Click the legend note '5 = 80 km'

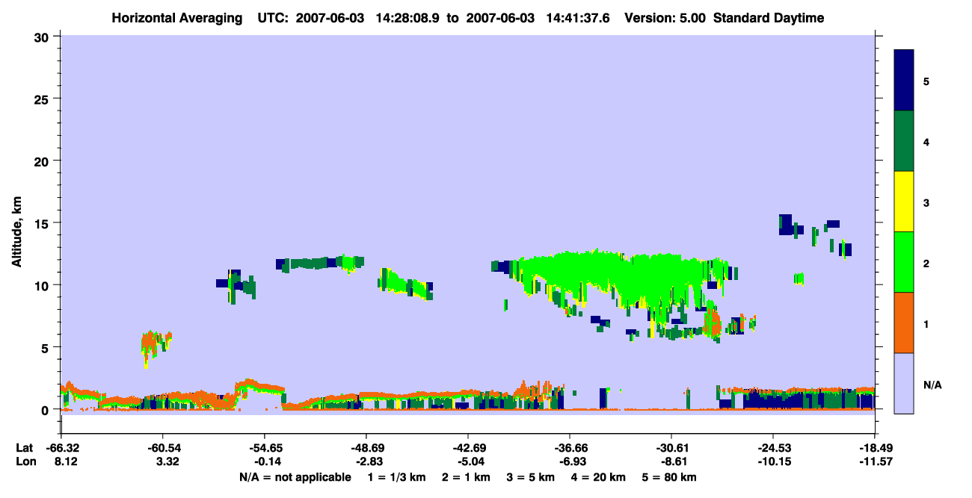pyautogui.click(x=669, y=477)
